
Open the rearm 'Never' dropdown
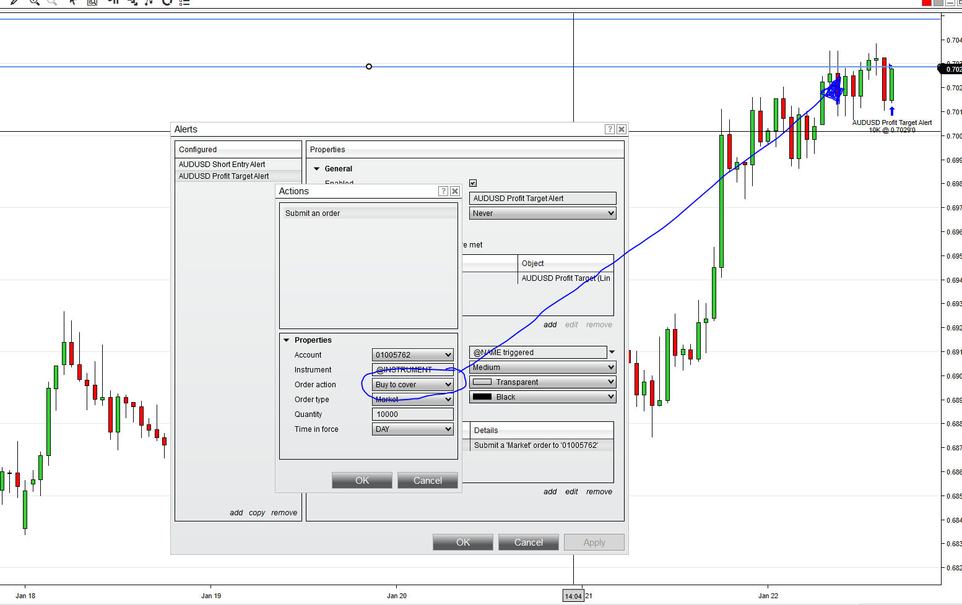tap(543, 213)
